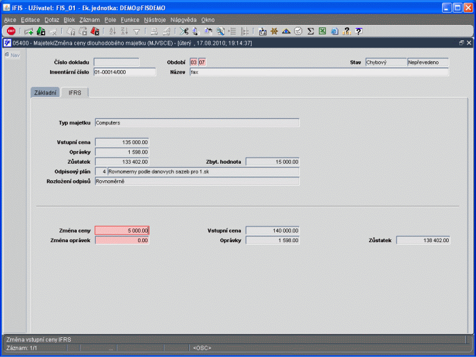Open the Dotaz menu
476x357 pixels.
[52, 20]
